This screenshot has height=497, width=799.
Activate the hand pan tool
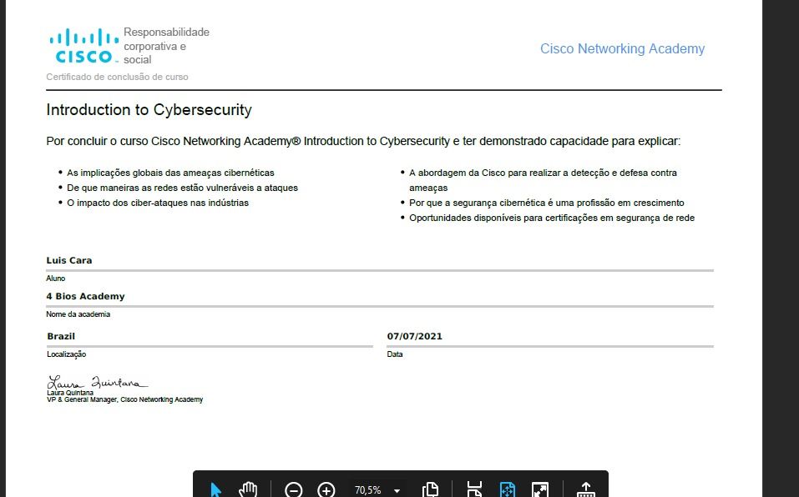tap(248, 489)
